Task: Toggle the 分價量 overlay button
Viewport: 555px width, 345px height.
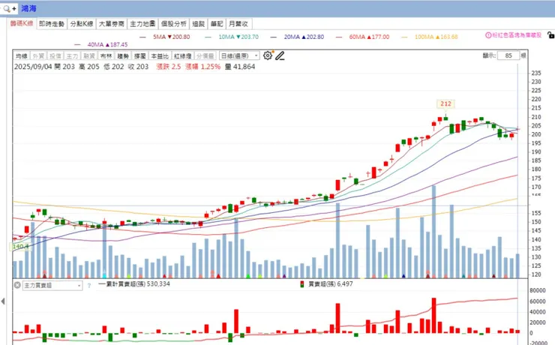Action: (x=205, y=56)
